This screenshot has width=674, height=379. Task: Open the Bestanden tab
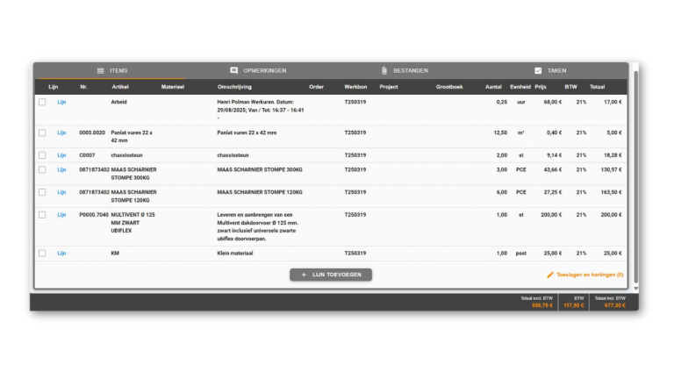(x=410, y=70)
